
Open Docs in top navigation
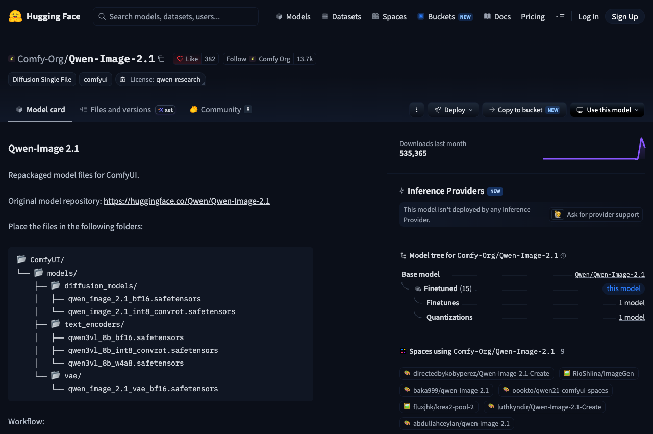coord(497,16)
